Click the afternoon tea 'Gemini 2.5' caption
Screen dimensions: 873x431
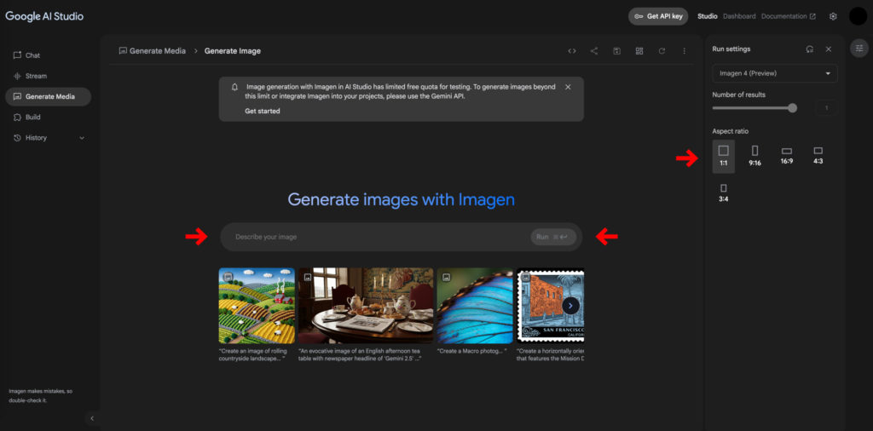point(360,355)
